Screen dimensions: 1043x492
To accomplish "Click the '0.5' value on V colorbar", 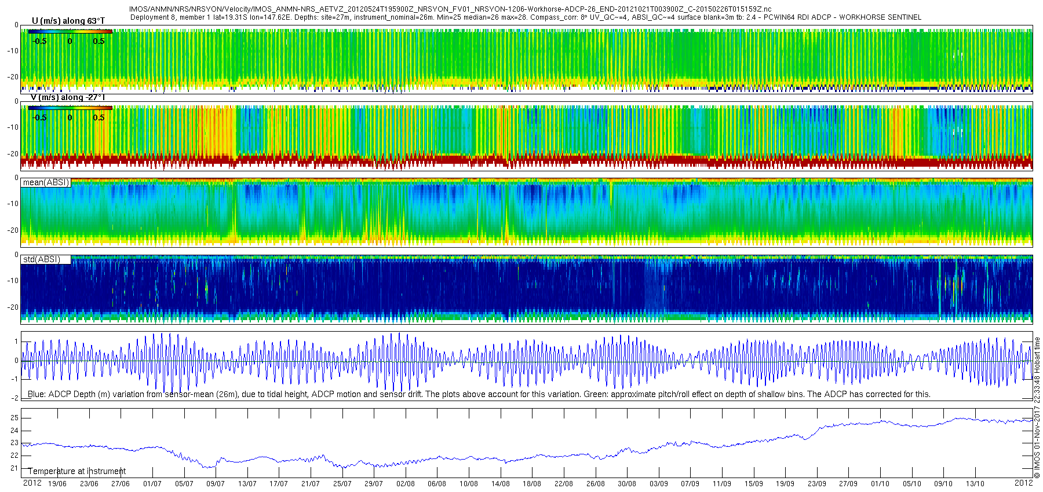I will coord(99,118).
